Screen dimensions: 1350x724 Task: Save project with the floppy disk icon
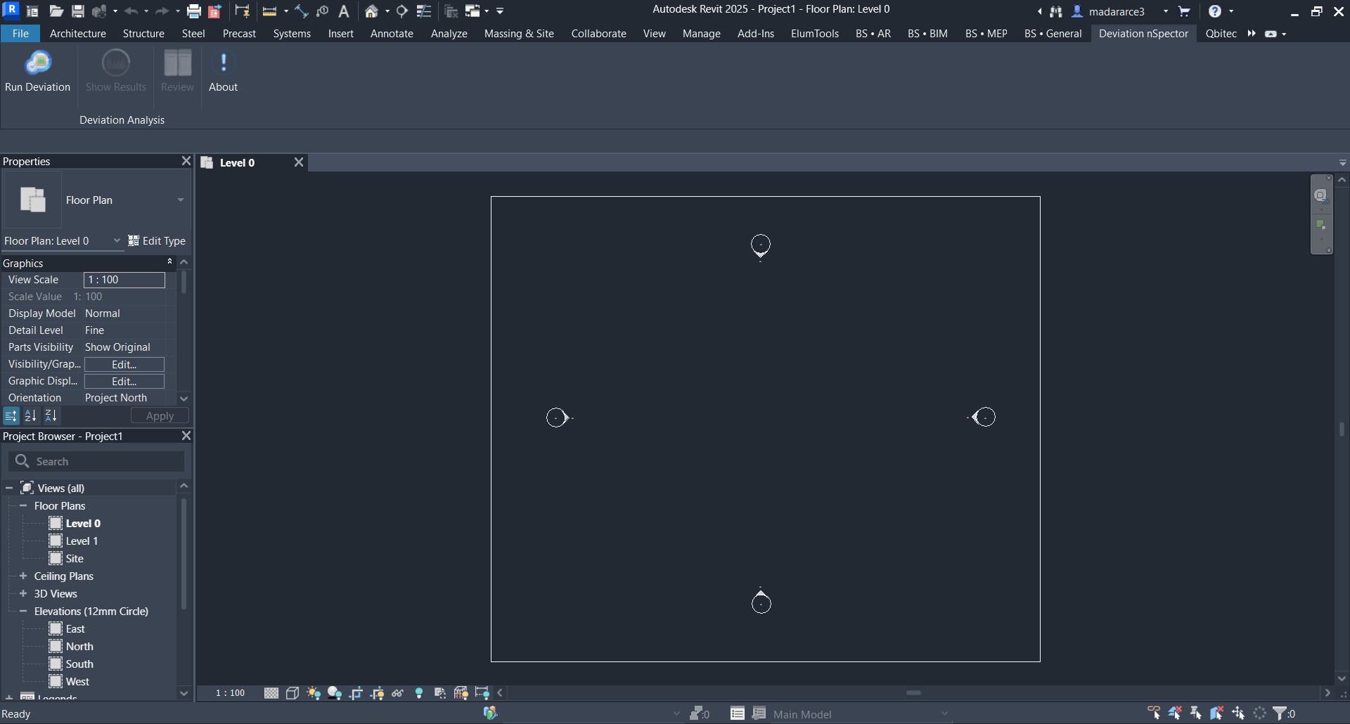(x=78, y=11)
